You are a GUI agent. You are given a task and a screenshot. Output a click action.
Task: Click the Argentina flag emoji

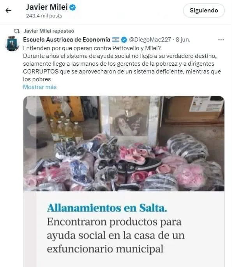(116, 40)
